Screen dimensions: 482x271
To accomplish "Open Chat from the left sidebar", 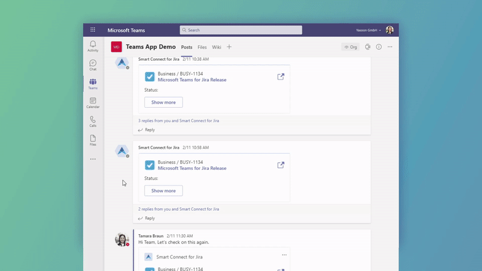I will coord(93,64).
